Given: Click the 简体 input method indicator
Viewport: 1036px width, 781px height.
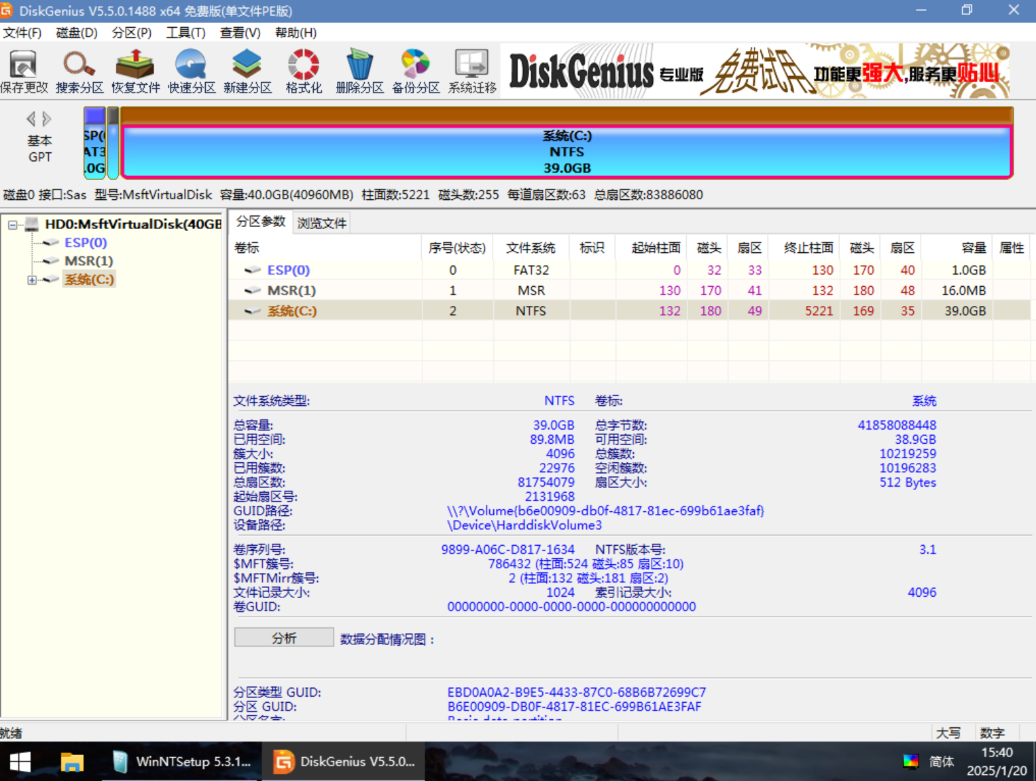Looking at the screenshot, I should 942,761.
